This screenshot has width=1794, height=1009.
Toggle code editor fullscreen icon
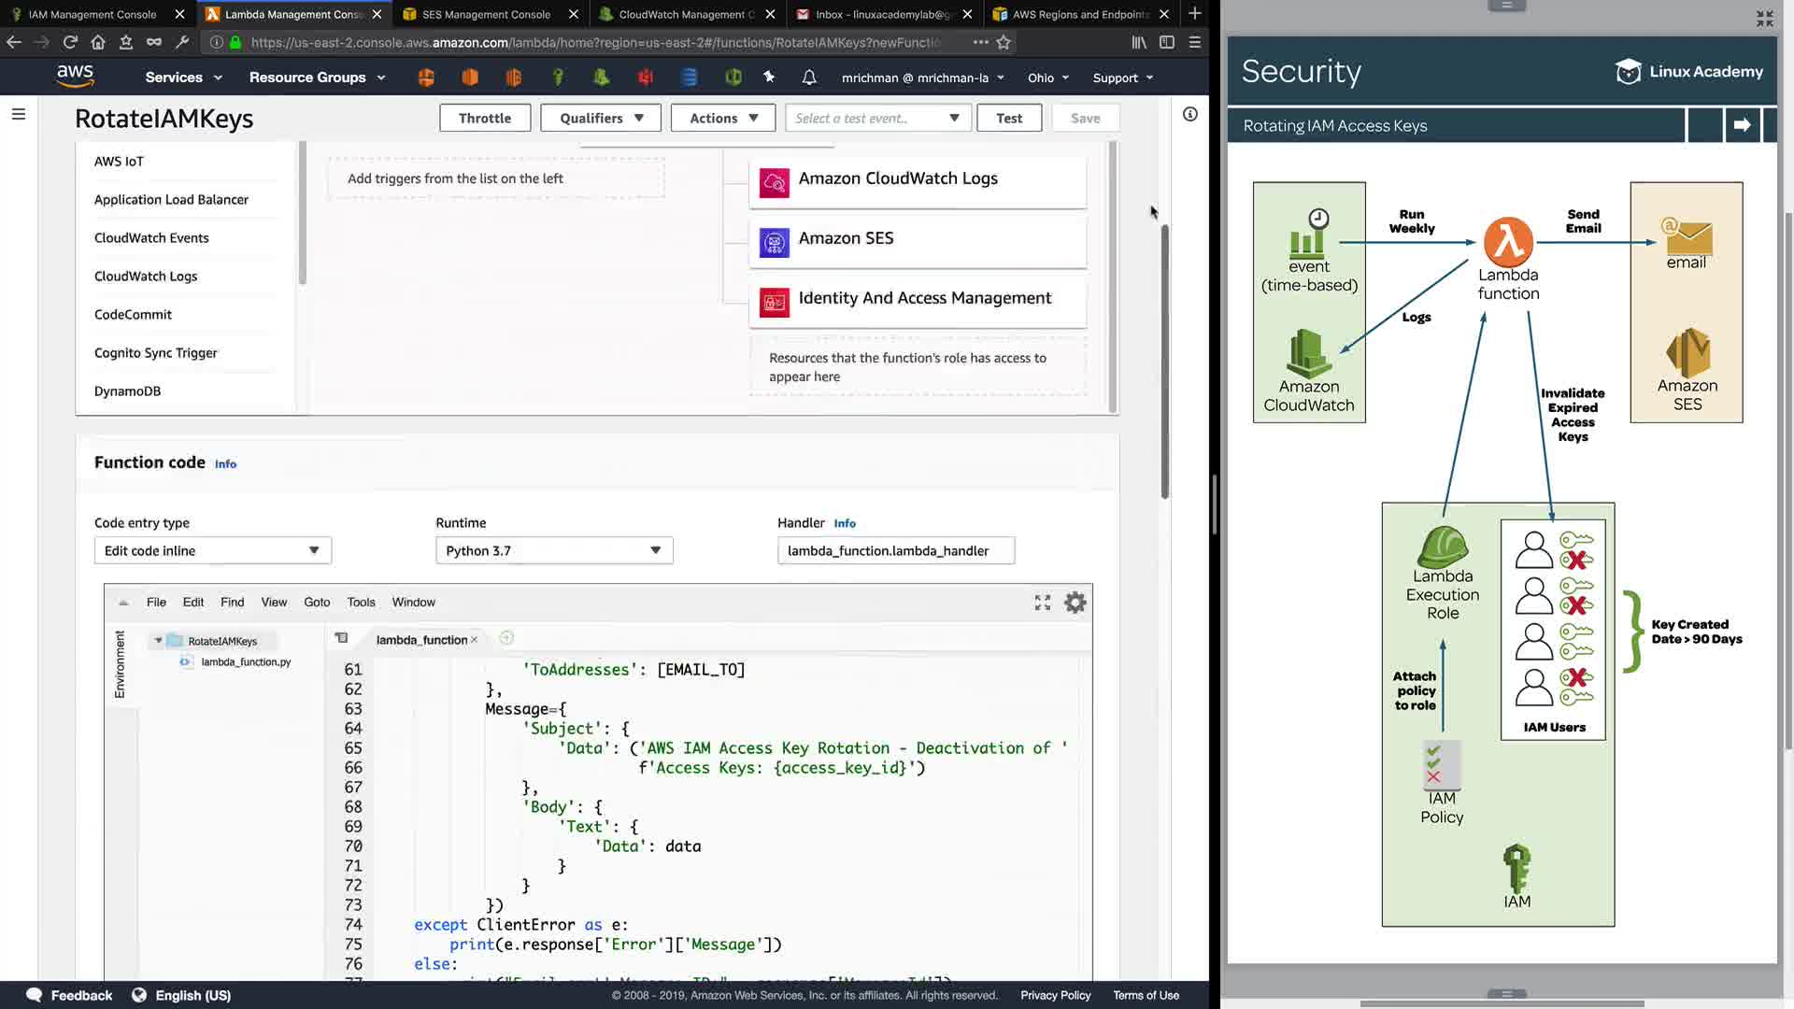click(1043, 603)
